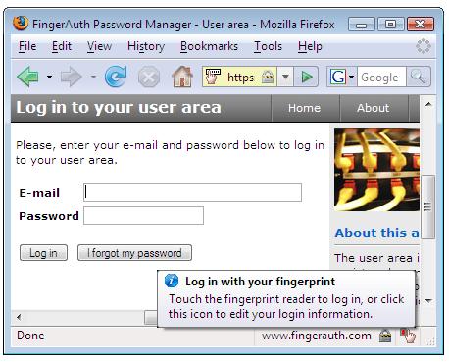Click Log in to your user area heading
Image resolution: width=449 pixels, height=362 pixels.
119,108
